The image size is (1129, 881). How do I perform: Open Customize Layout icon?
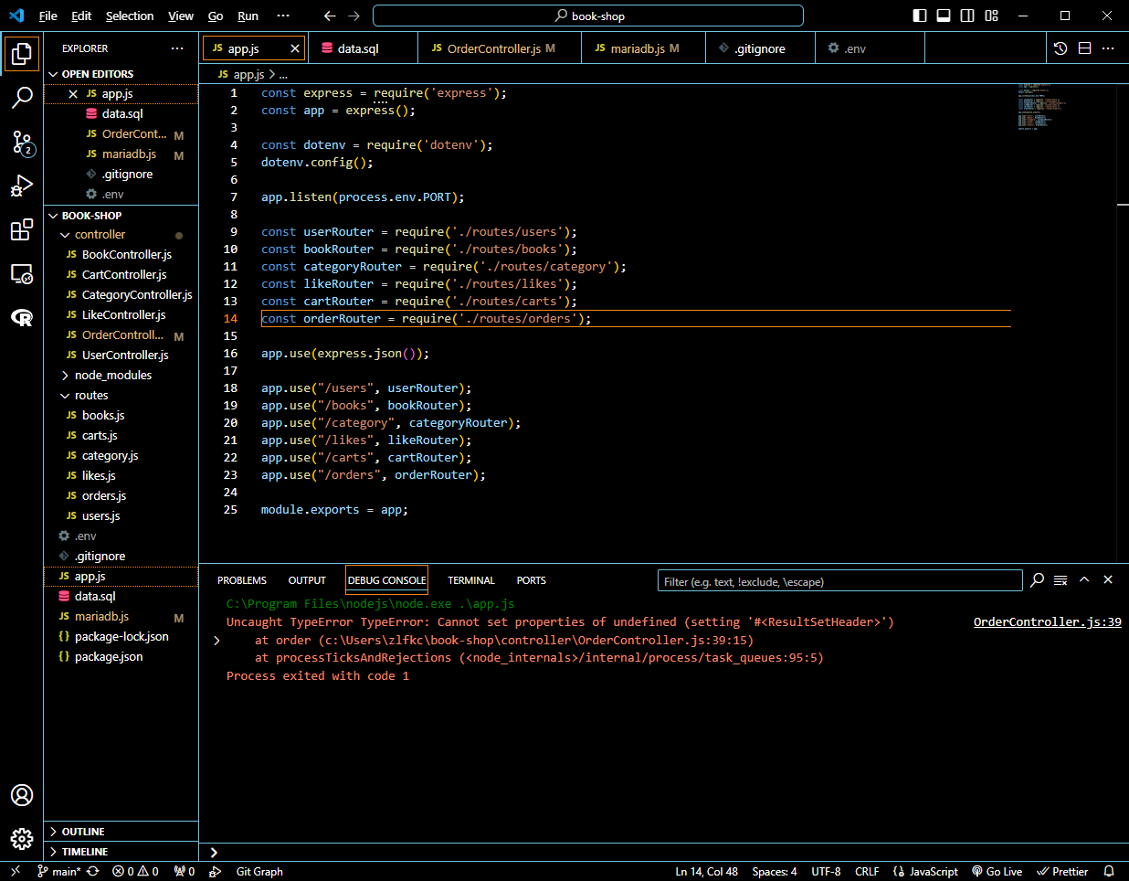(x=992, y=16)
